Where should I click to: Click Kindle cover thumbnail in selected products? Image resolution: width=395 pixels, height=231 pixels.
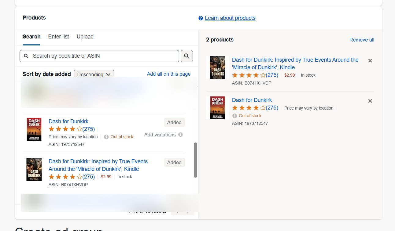[x=217, y=67]
